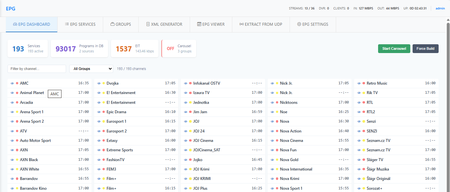Image resolution: width=450 pixels, height=192 pixels.
Task: Click the EPG title link
Action: 10,8
